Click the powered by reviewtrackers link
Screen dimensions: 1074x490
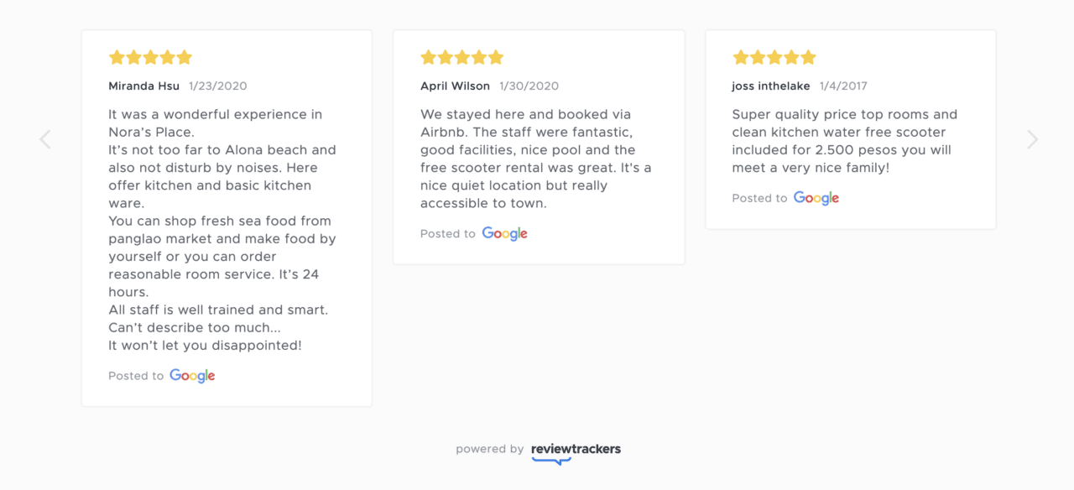[x=538, y=449]
